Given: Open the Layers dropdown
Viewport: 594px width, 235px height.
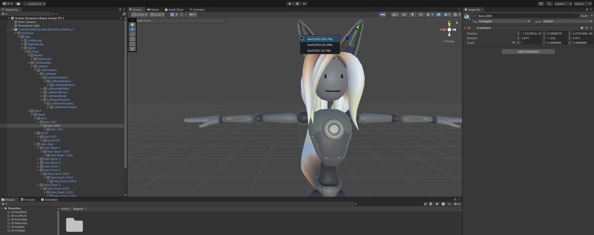Looking at the screenshot, I should click(x=563, y=4).
